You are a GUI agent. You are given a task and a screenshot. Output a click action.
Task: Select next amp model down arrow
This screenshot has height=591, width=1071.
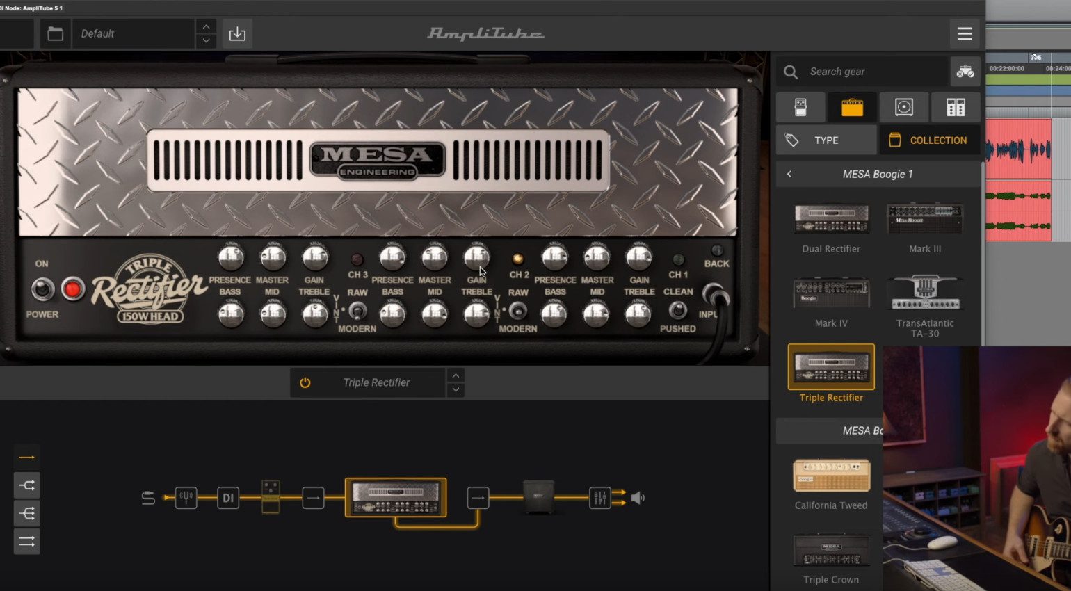pyautogui.click(x=456, y=390)
